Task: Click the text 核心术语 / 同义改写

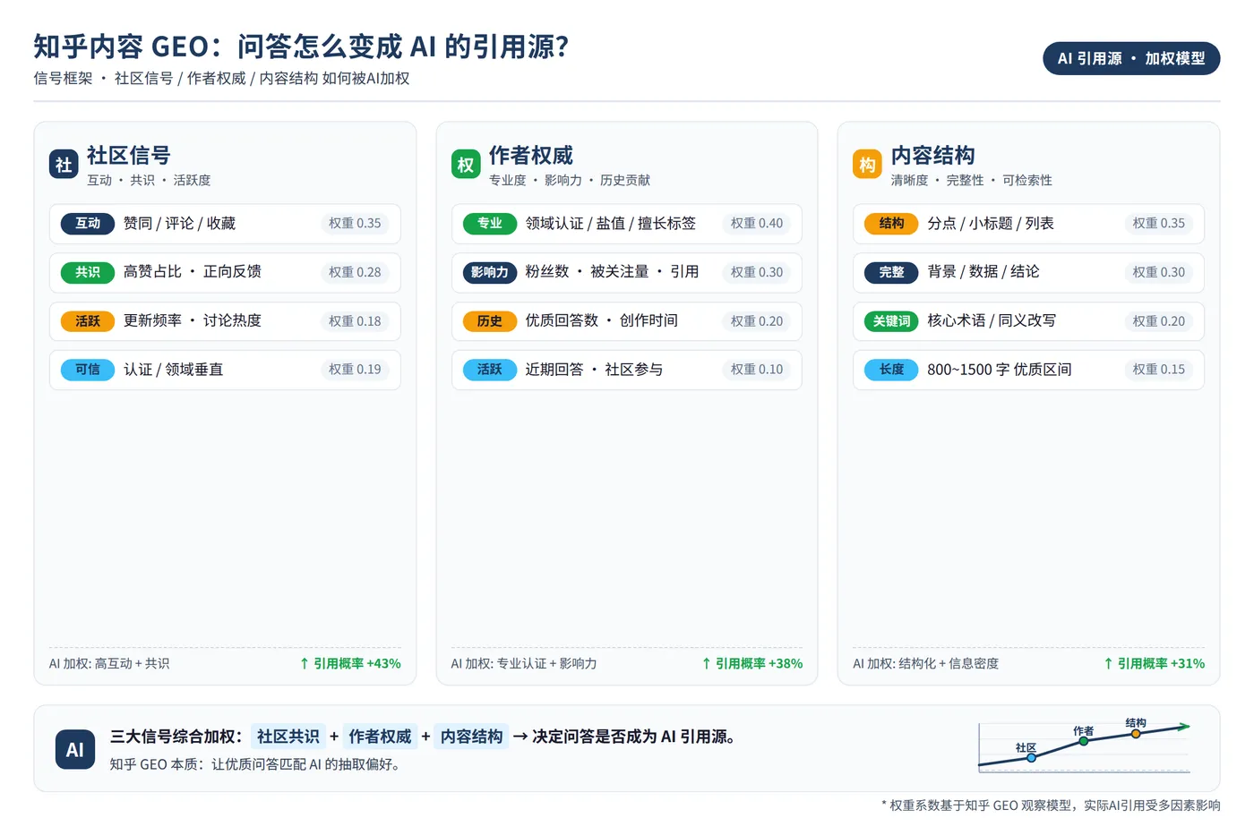Action: tap(992, 320)
